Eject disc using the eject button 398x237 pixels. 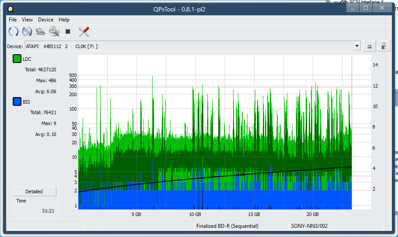point(369,46)
